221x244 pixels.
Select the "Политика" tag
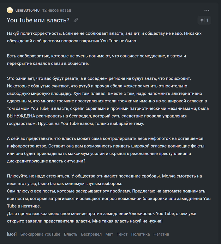(140, 234)
